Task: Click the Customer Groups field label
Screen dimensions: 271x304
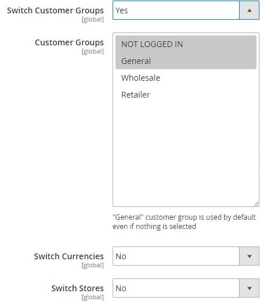Action: (x=69, y=42)
